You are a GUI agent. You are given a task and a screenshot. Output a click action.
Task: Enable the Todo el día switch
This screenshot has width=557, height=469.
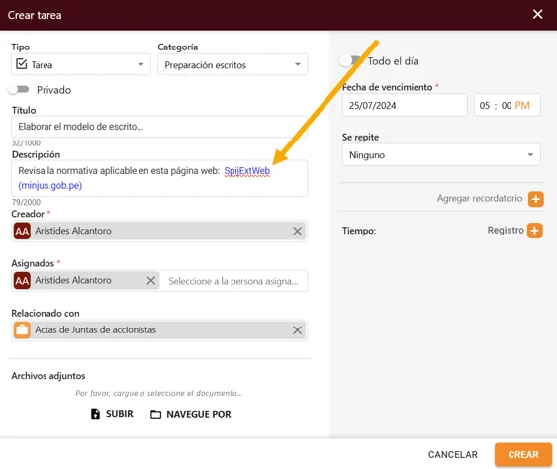350,61
